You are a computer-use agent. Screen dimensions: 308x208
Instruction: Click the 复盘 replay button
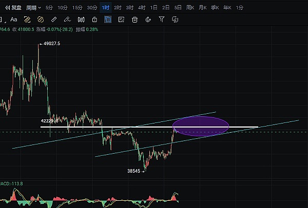13,8
